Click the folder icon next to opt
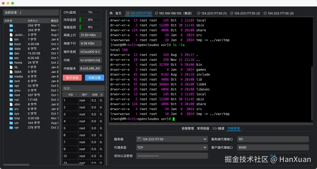Screen dimensions: 317x169 (x=11, y=86)
